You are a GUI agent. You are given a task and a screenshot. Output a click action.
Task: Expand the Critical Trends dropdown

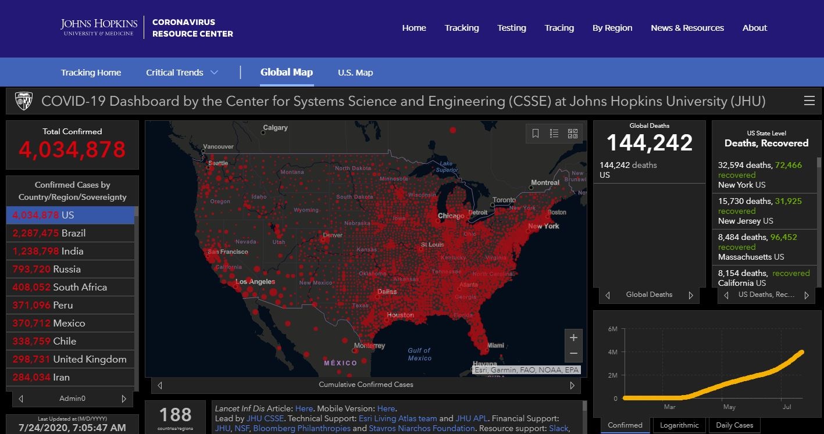coord(182,73)
